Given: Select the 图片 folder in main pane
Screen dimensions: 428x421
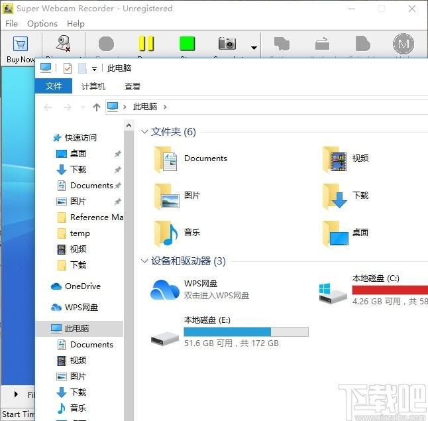Looking at the screenshot, I should tap(178, 196).
